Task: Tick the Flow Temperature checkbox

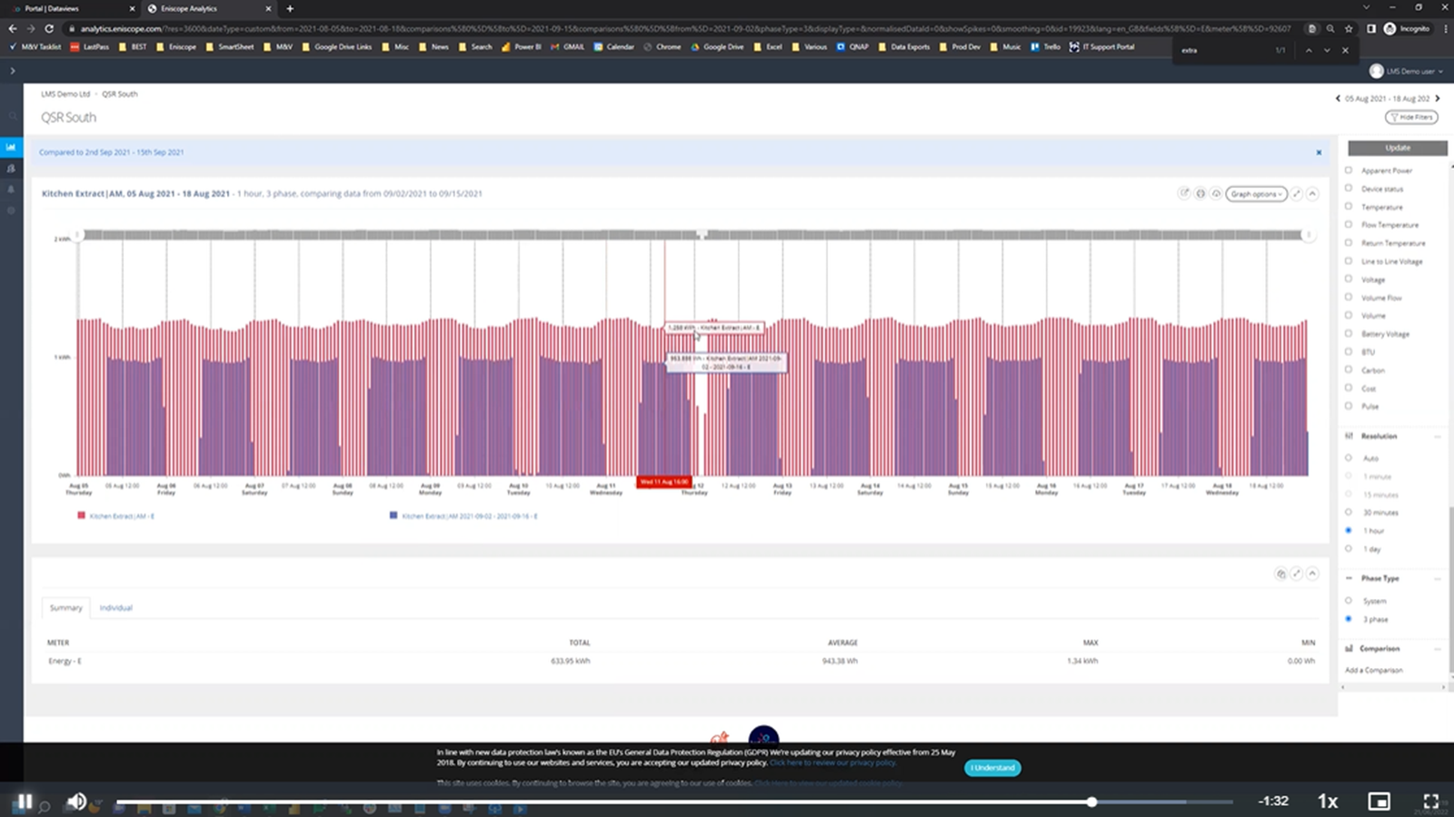Action: click(x=1349, y=224)
